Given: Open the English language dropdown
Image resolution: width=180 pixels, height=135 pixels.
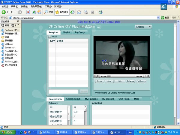Looking at the screenshot, I should point(143,27).
